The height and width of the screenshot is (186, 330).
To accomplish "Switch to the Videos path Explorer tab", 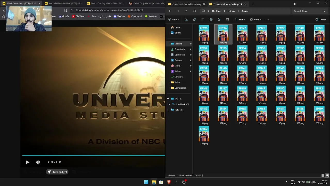I will pos(186,4).
